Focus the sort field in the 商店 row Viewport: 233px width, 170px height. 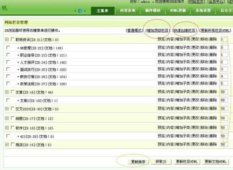(224, 144)
